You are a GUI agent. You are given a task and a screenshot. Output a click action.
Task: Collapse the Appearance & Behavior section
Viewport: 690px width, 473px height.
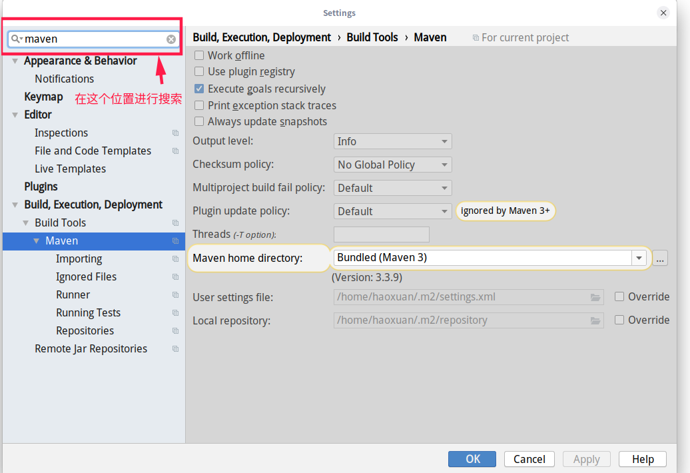click(x=15, y=61)
